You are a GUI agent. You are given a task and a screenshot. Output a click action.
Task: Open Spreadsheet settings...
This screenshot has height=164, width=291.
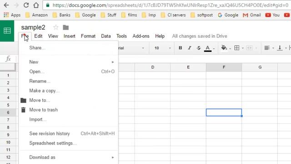click(x=68, y=143)
